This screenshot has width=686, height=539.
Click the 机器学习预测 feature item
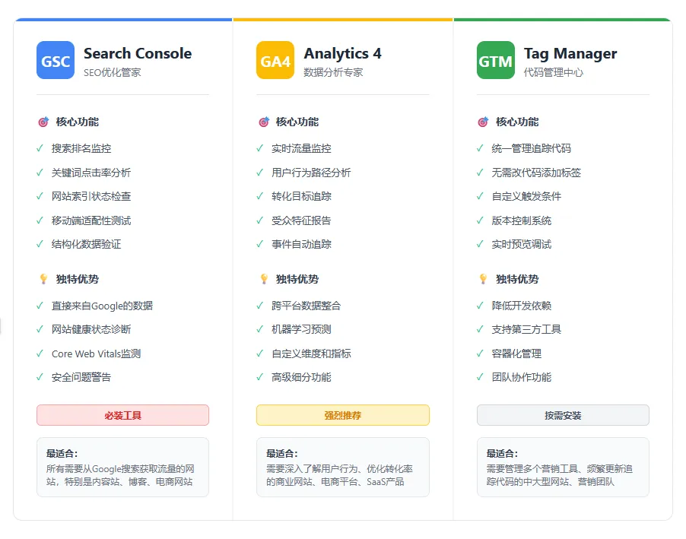point(301,329)
